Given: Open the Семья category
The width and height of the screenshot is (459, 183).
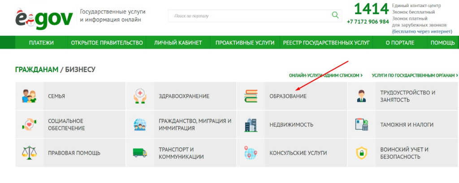Looking at the screenshot, I should 70,96.
